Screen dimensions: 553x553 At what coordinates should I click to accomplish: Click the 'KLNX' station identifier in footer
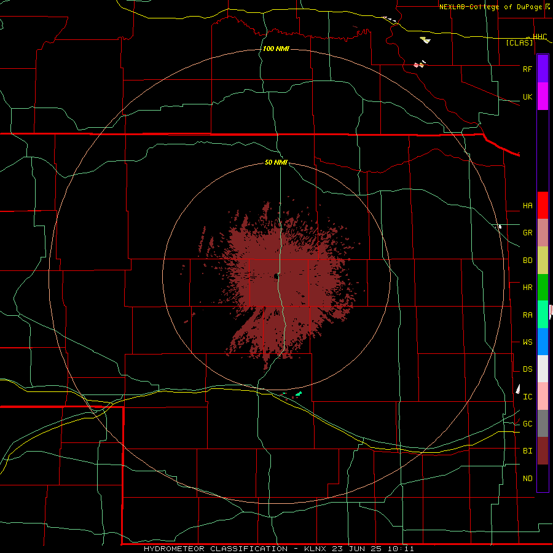point(316,549)
